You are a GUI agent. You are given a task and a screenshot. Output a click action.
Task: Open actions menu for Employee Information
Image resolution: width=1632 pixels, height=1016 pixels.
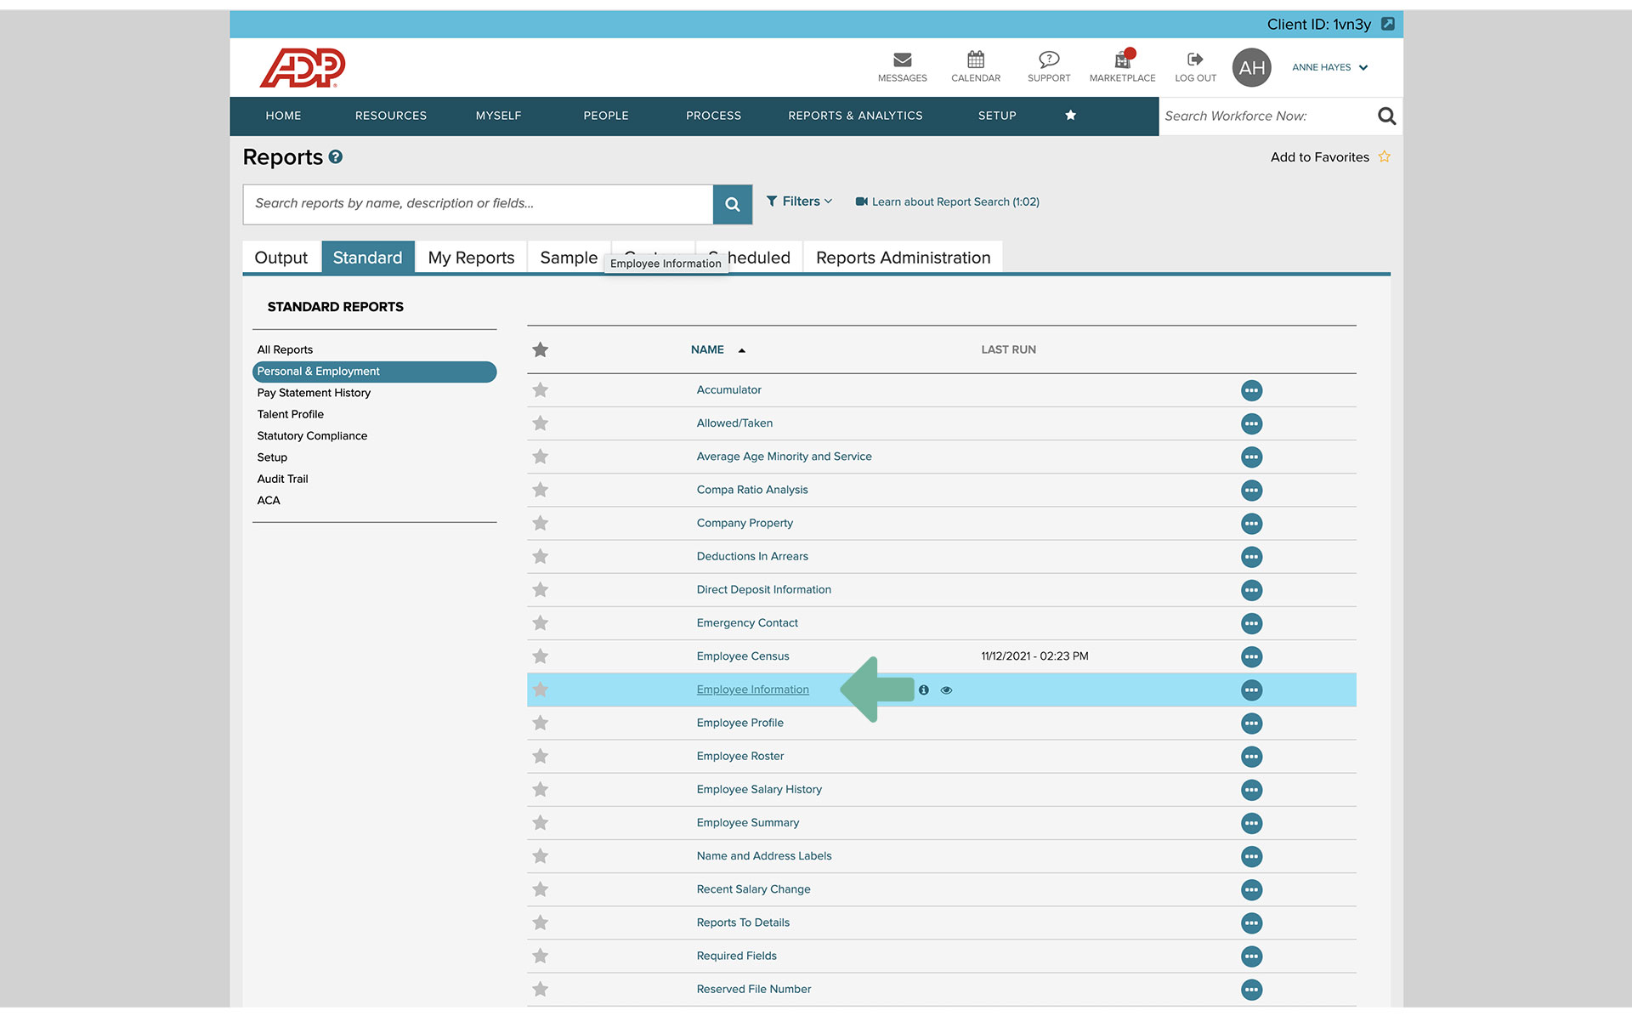(x=1251, y=690)
